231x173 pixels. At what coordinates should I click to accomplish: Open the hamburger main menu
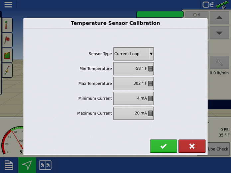click(x=8, y=5)
